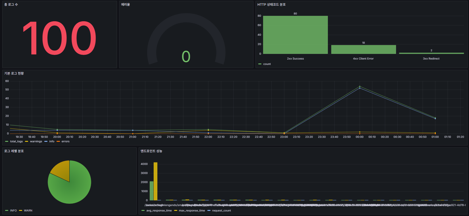469x216 pixels.
Task: Toggle the request_count legend item
Action: 221,211
